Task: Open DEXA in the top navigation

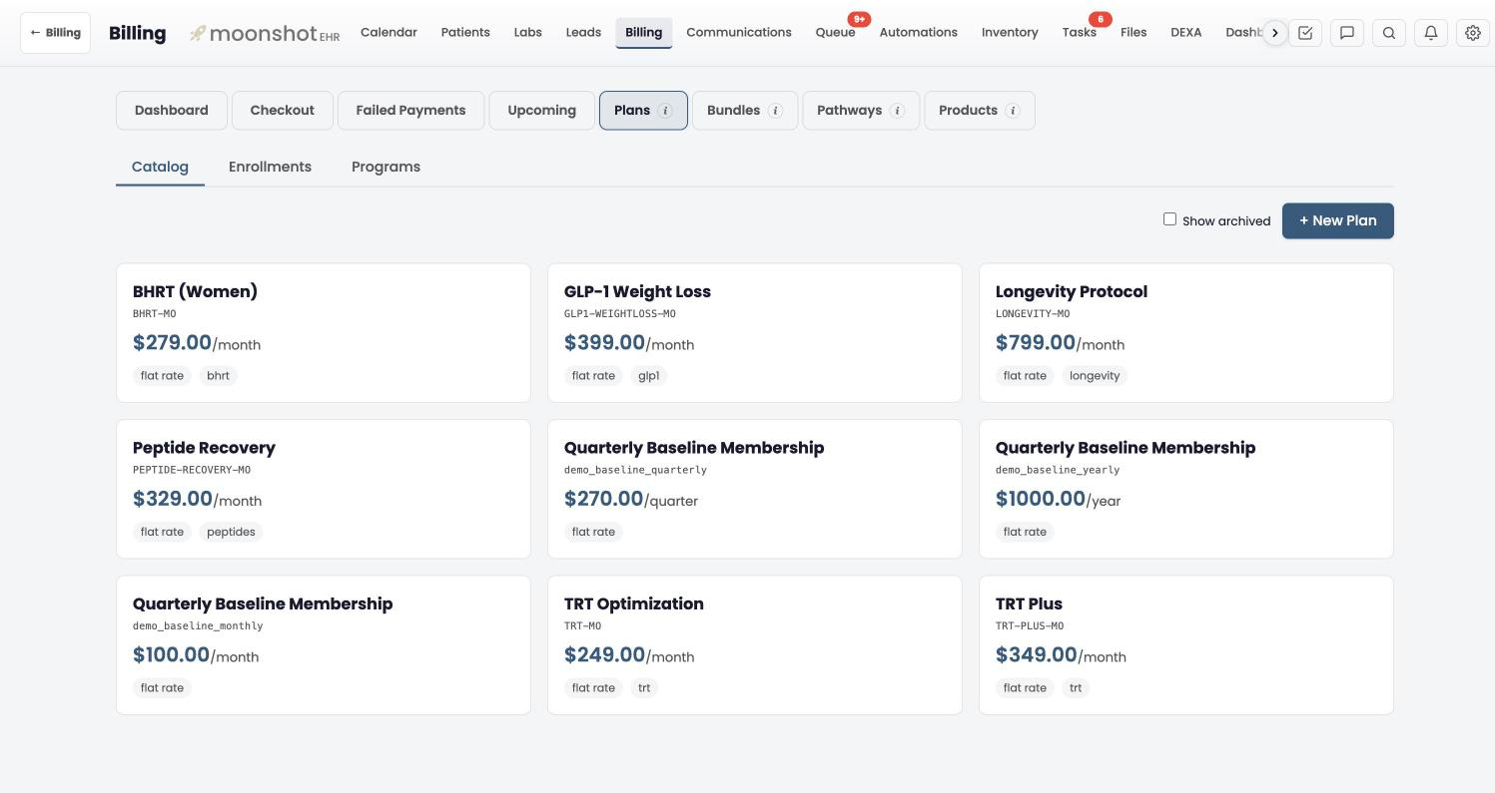Action: pos(1186,32)
